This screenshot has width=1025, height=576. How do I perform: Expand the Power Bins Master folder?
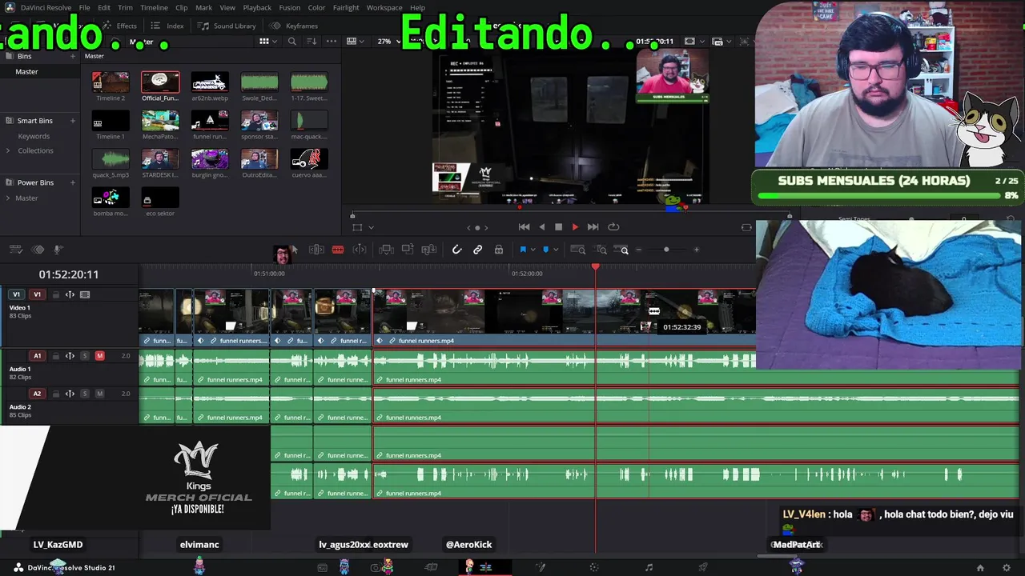click(x=10, y=198)
